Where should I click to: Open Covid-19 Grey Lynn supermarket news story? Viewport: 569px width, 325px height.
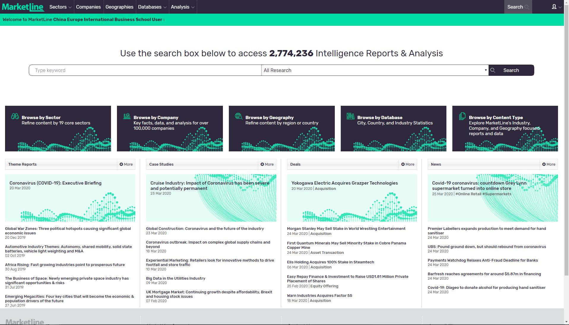click(x=479, y=186)
